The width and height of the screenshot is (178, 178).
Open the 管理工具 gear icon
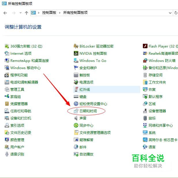7,90
